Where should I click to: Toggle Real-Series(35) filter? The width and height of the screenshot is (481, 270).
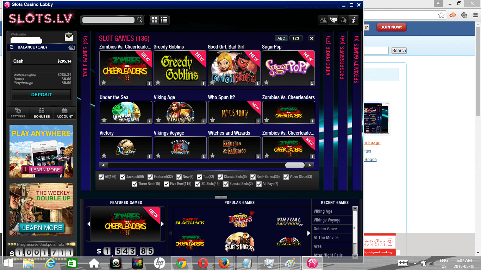coord(253,177)
